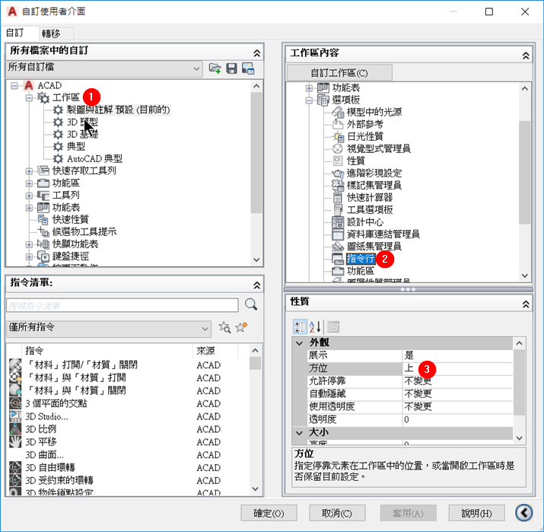
Task: Select 日光性質 palette item
Action: tap(364, 136)
